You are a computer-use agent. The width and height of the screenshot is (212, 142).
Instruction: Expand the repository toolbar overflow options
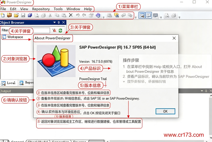pos(136,17)
